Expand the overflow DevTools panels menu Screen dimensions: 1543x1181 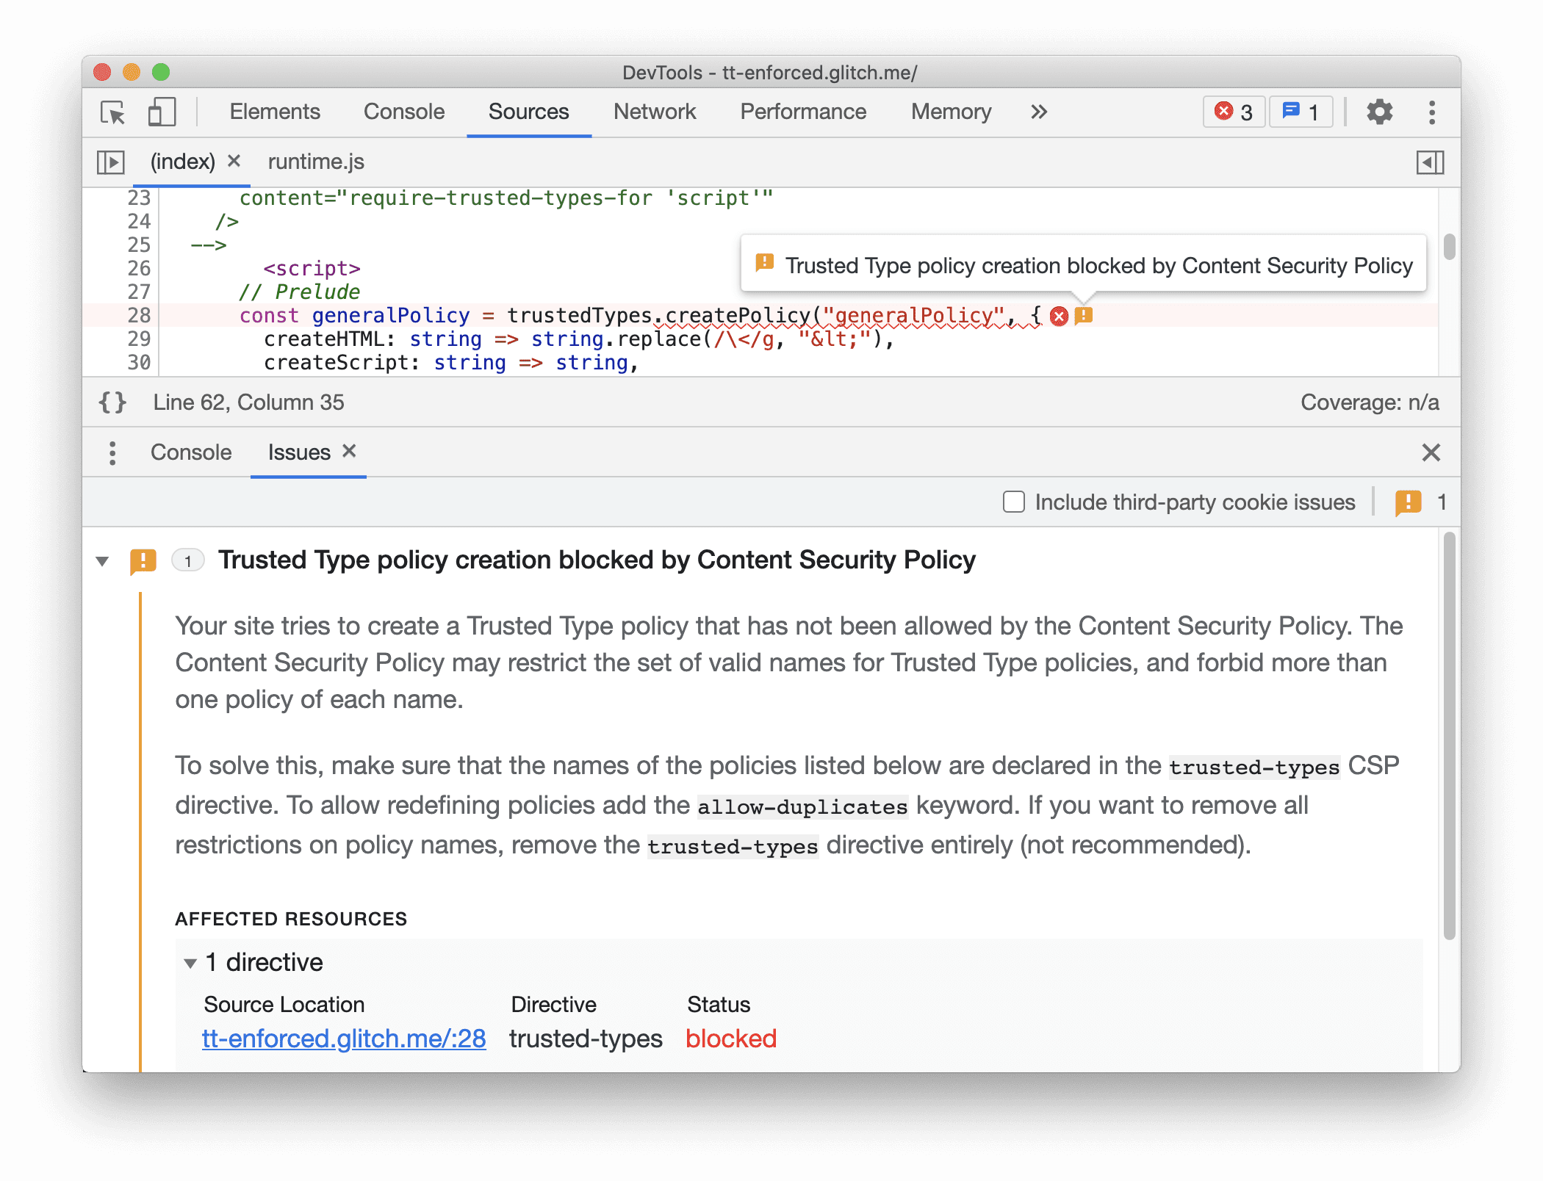tap(1039, 112)
